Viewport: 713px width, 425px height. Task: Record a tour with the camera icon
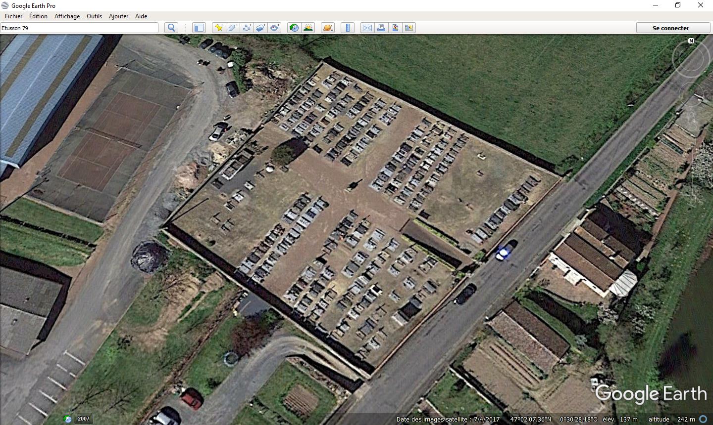tap(275, 28)
